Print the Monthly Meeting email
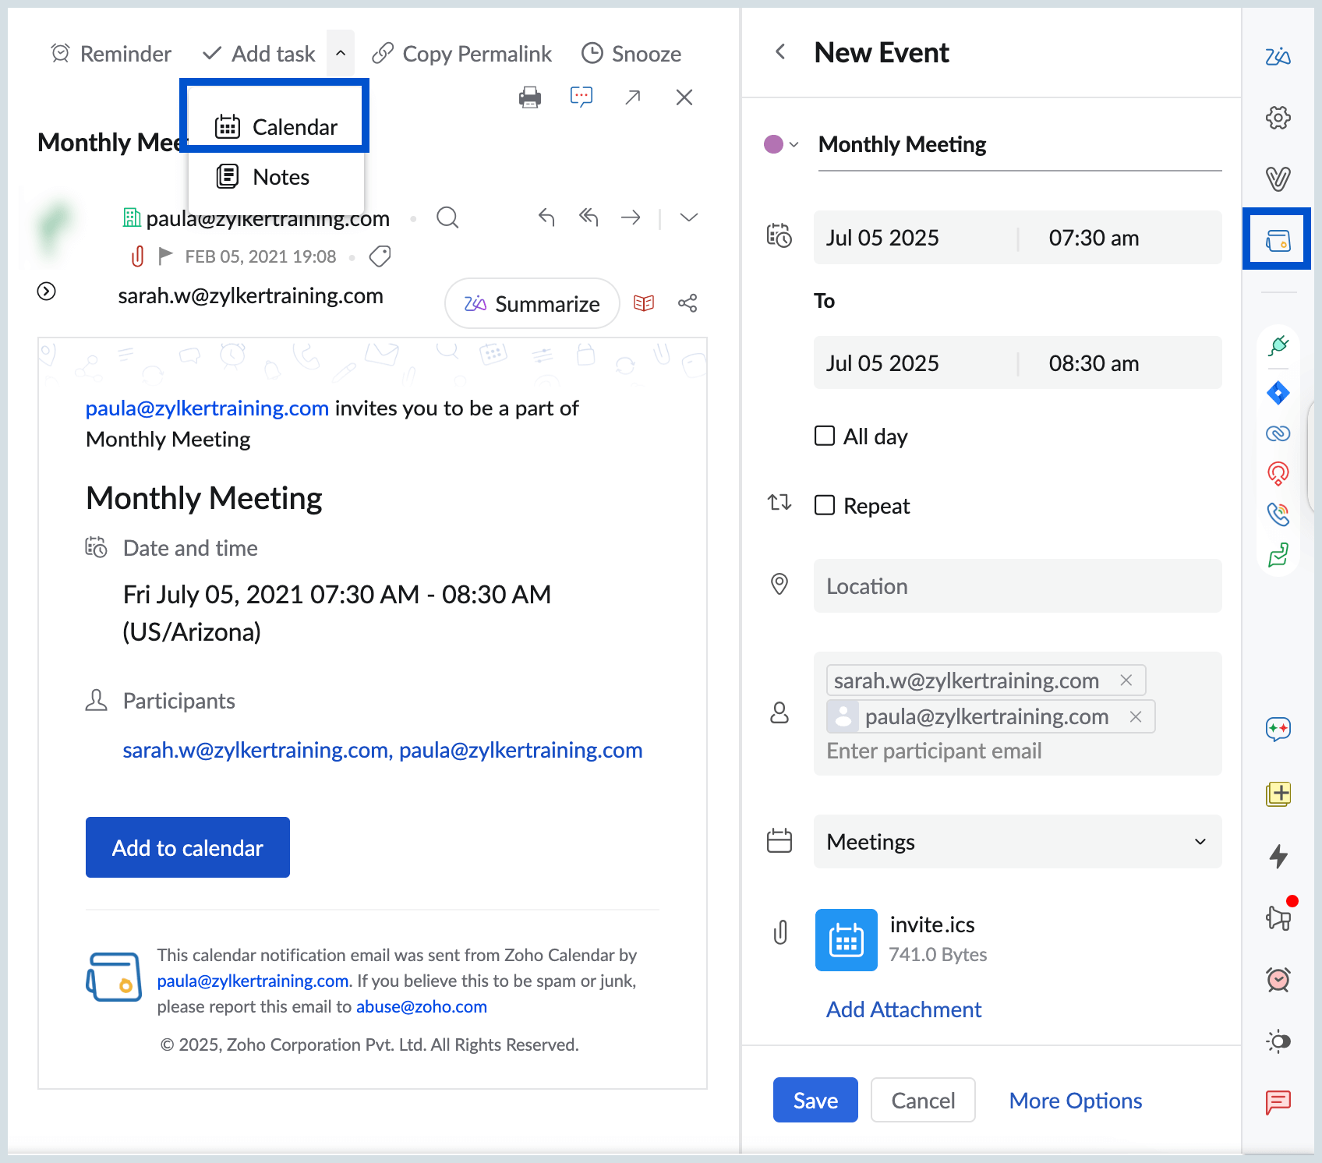Viewport: 1322px width, 1163px height. pyautogui.click(x=530, y=97)
